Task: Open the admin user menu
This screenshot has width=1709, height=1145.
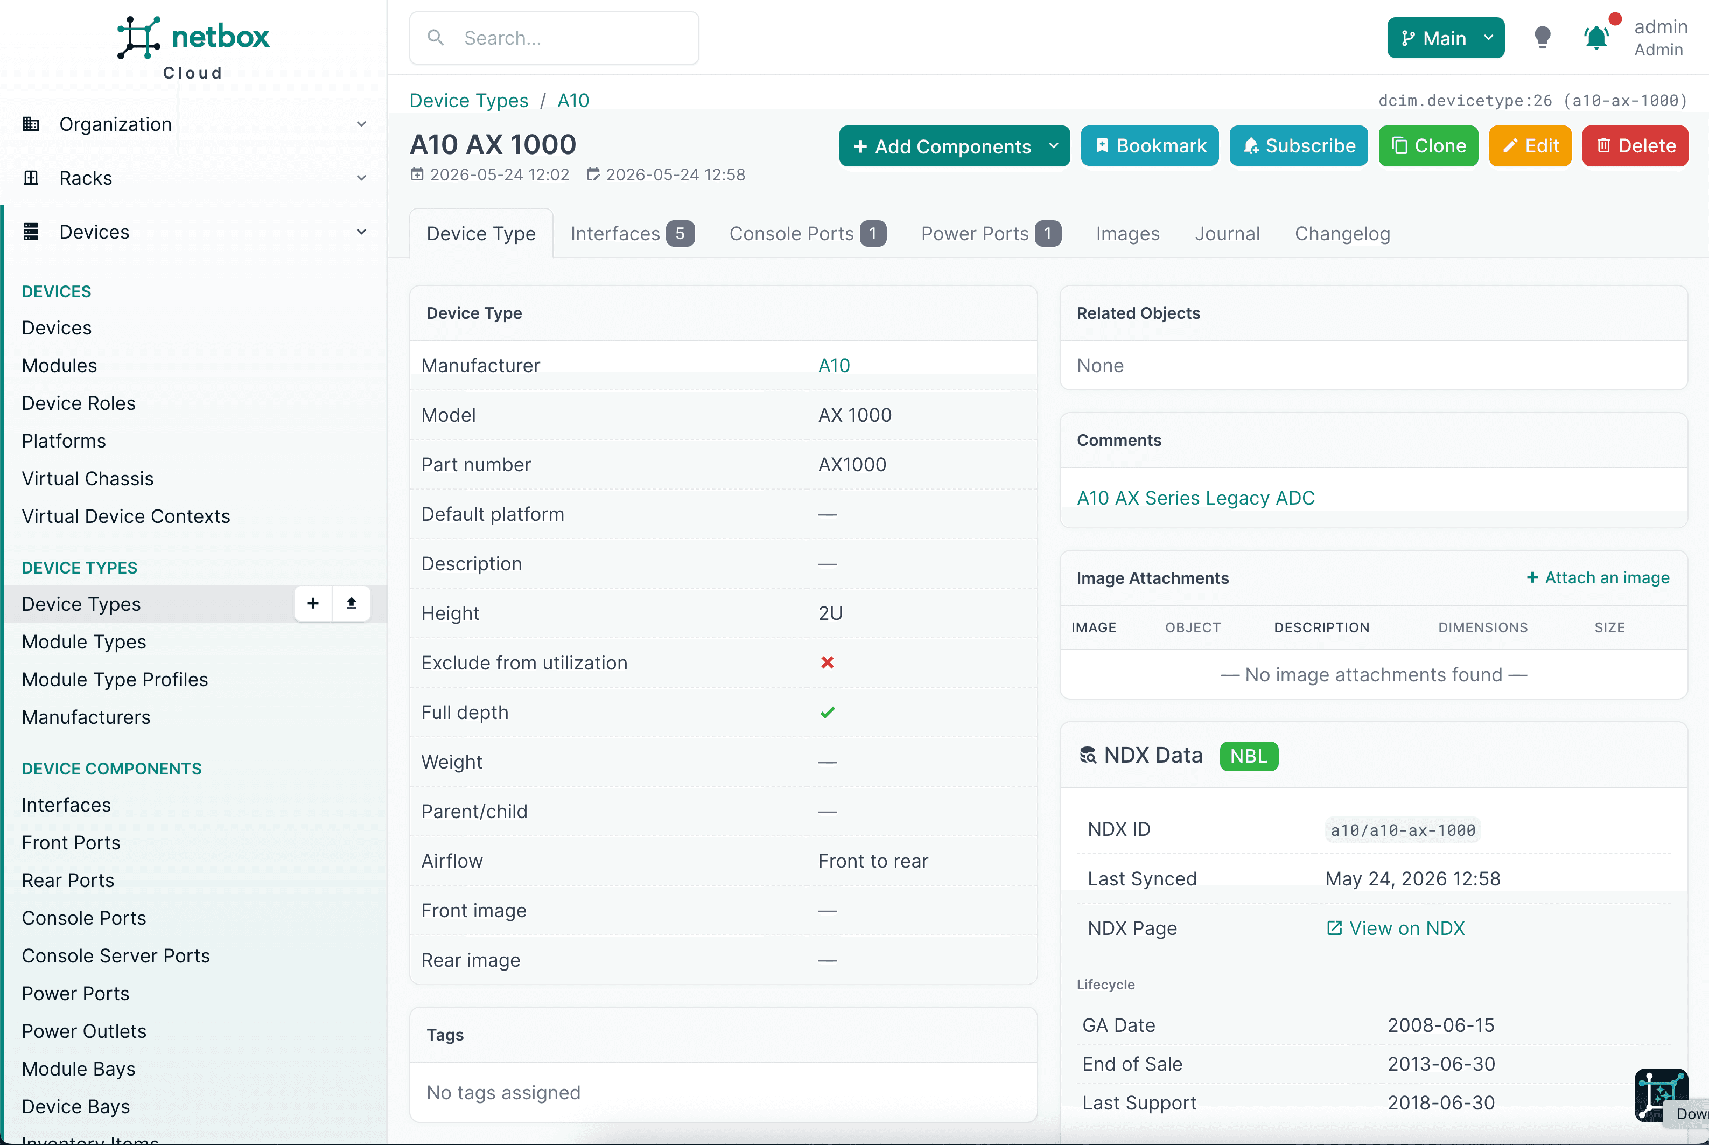Action: click(x=1660, y=38)
